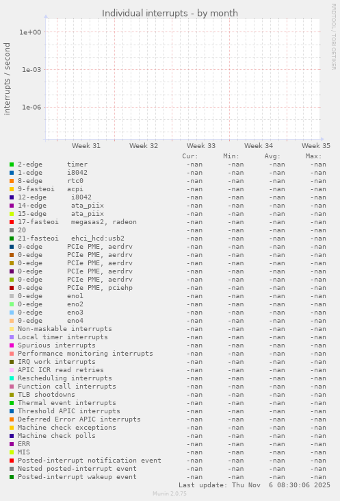Click the Cur: column header
The width and height of the screenshot is (340, 501).
tap(190, 156)
